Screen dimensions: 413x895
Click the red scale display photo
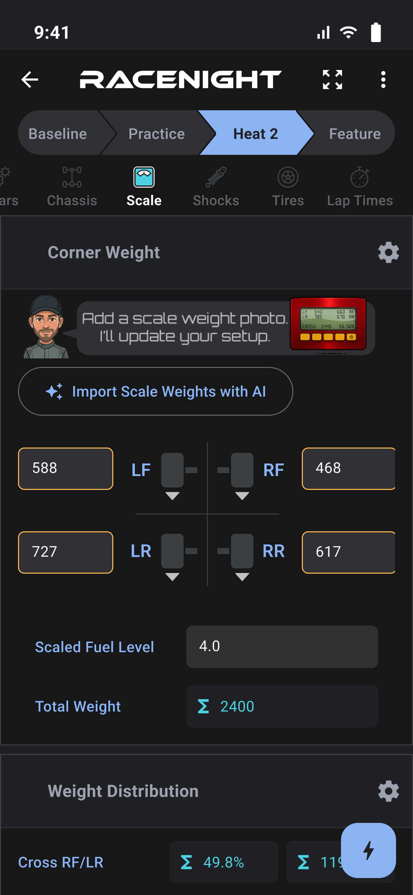[328, 324]
